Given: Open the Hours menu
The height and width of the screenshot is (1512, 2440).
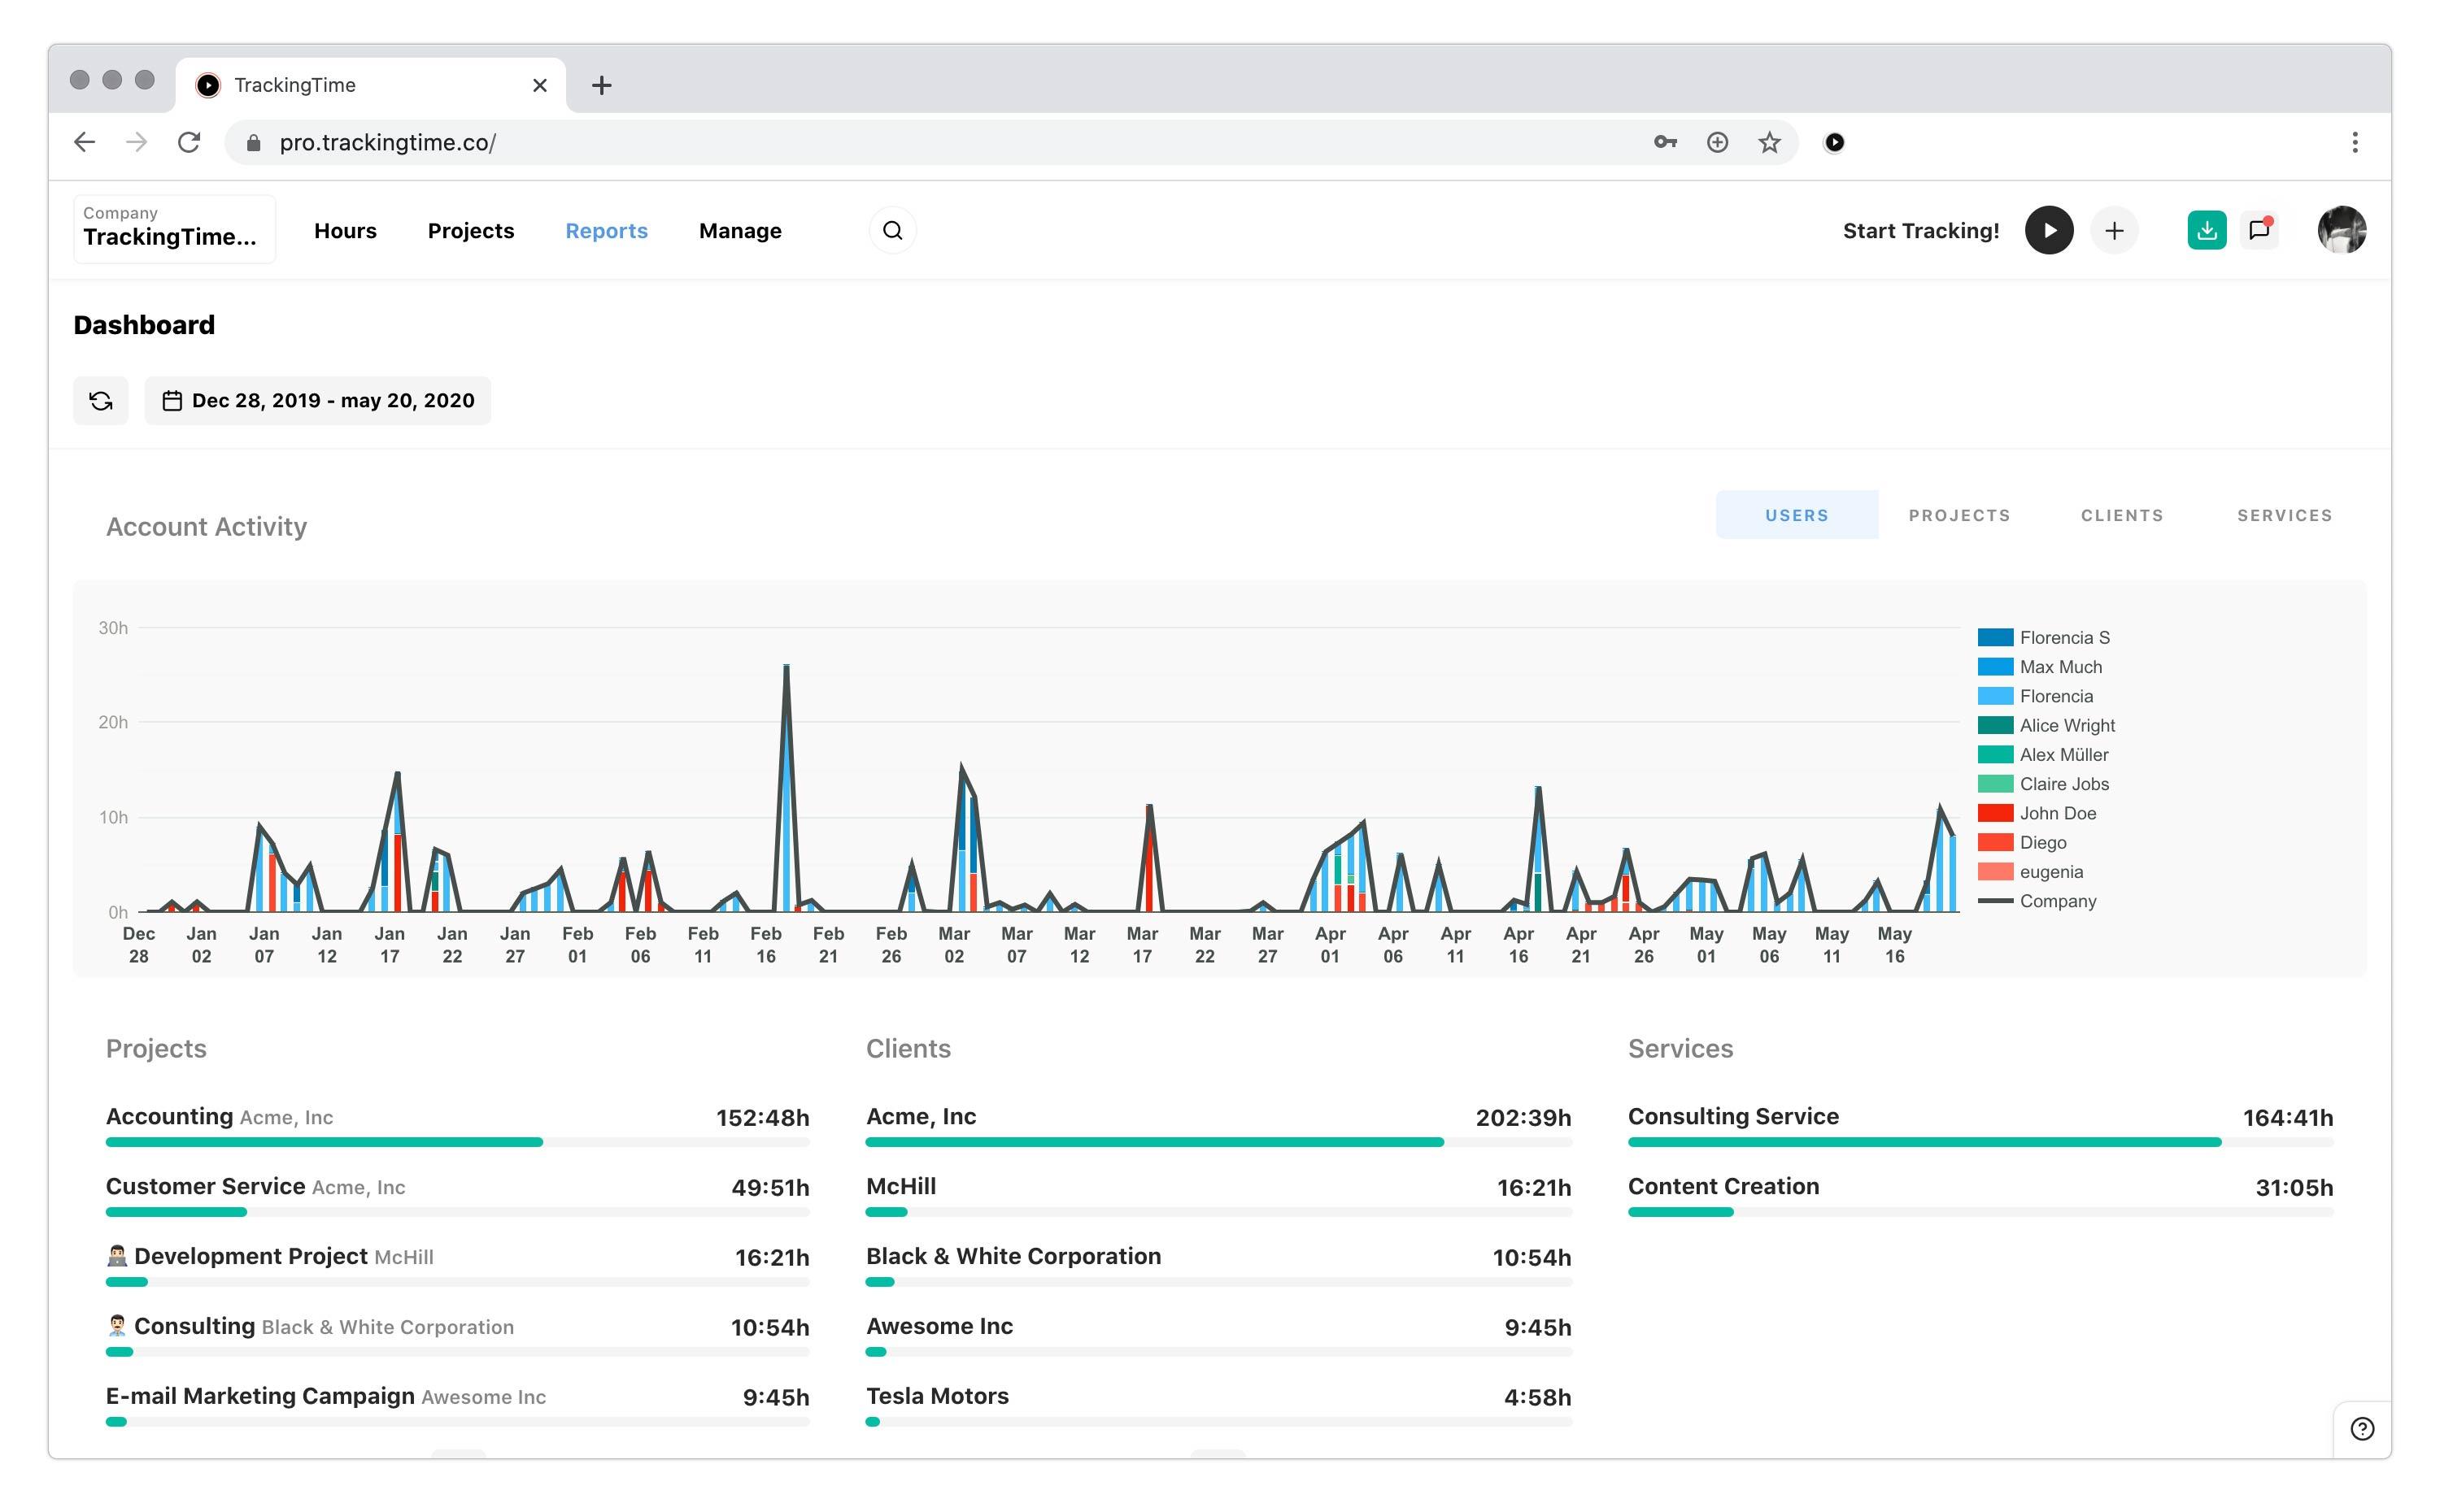Looking at the screenshot, I should (345, 231).
